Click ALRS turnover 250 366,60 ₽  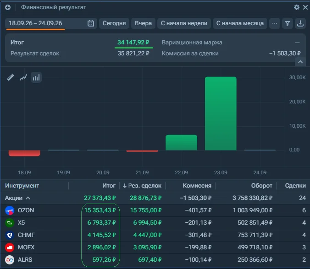tap(255, 260)
